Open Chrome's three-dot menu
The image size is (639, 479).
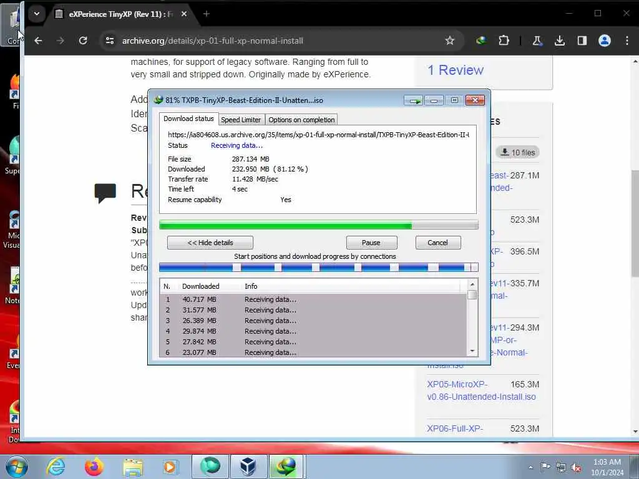627,41
